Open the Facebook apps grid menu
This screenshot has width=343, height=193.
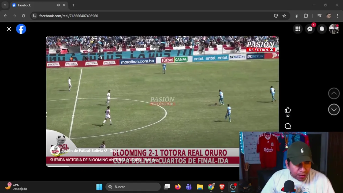pyautogui.click(x=298, y=29)
